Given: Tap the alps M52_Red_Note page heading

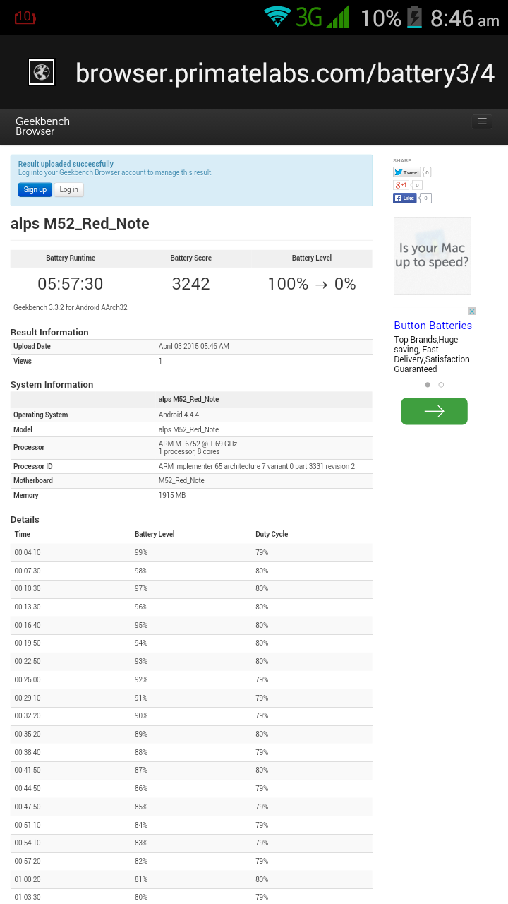Looking at the screenshot, I should [80, 224].
